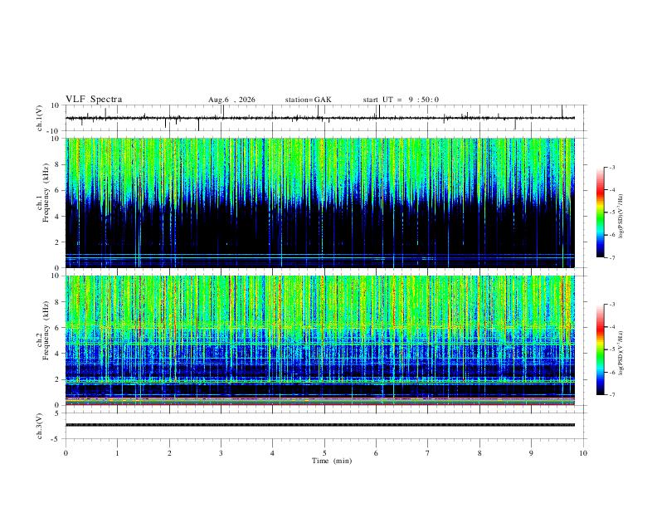Click the 5 minute tick on time axis
Screen dimensions: 657x508
click(x=324, y=453)
